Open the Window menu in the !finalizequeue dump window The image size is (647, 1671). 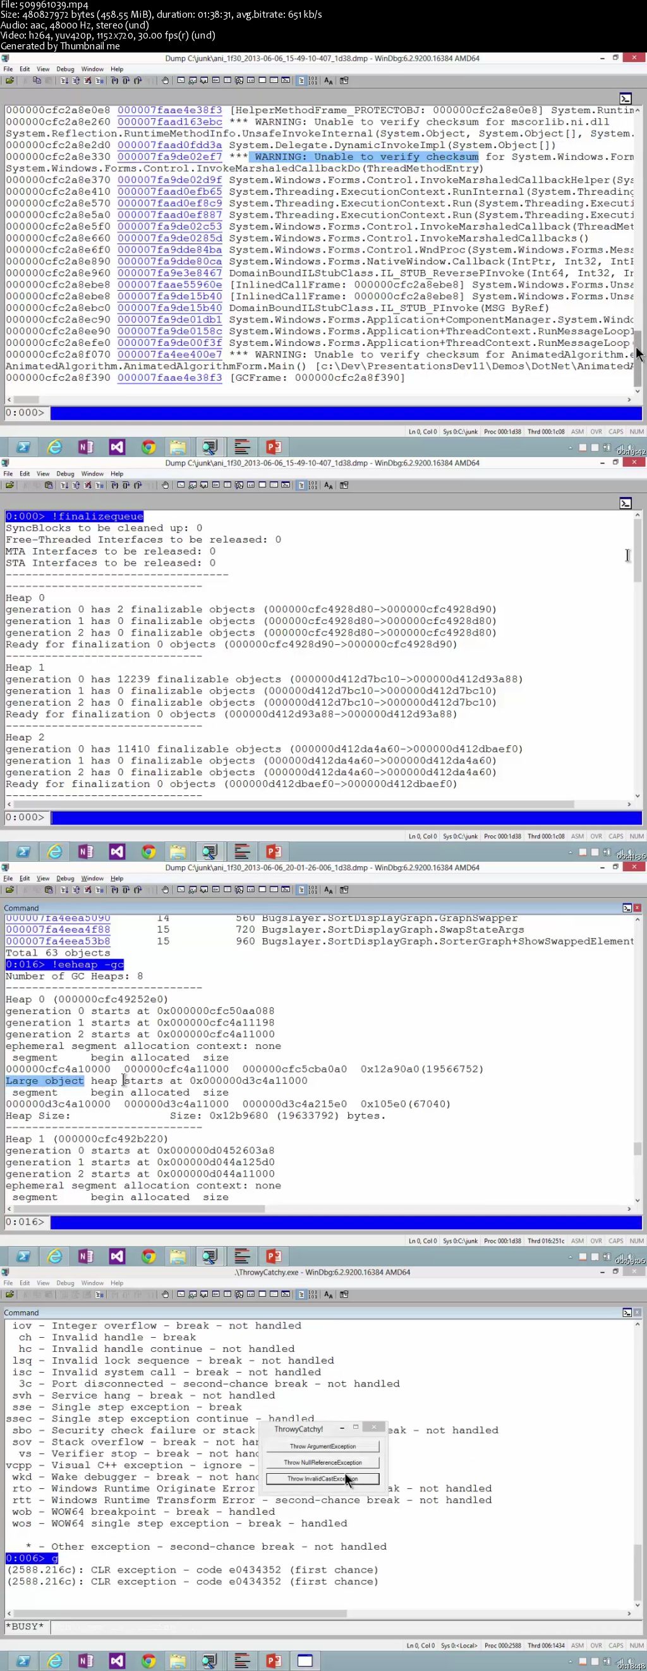(x=92, y=474)
